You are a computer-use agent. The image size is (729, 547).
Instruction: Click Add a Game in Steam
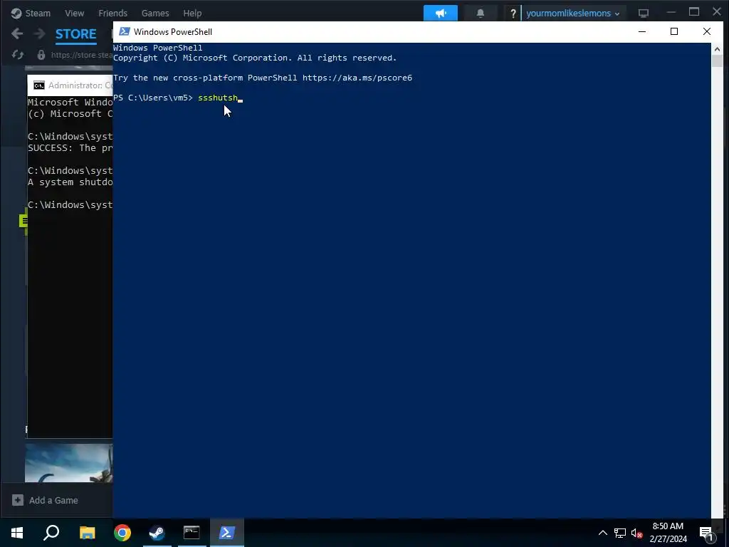click(x=53, y=501)
